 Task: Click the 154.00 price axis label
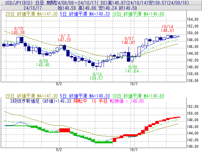pyautogui.click(x=193, y=19)
